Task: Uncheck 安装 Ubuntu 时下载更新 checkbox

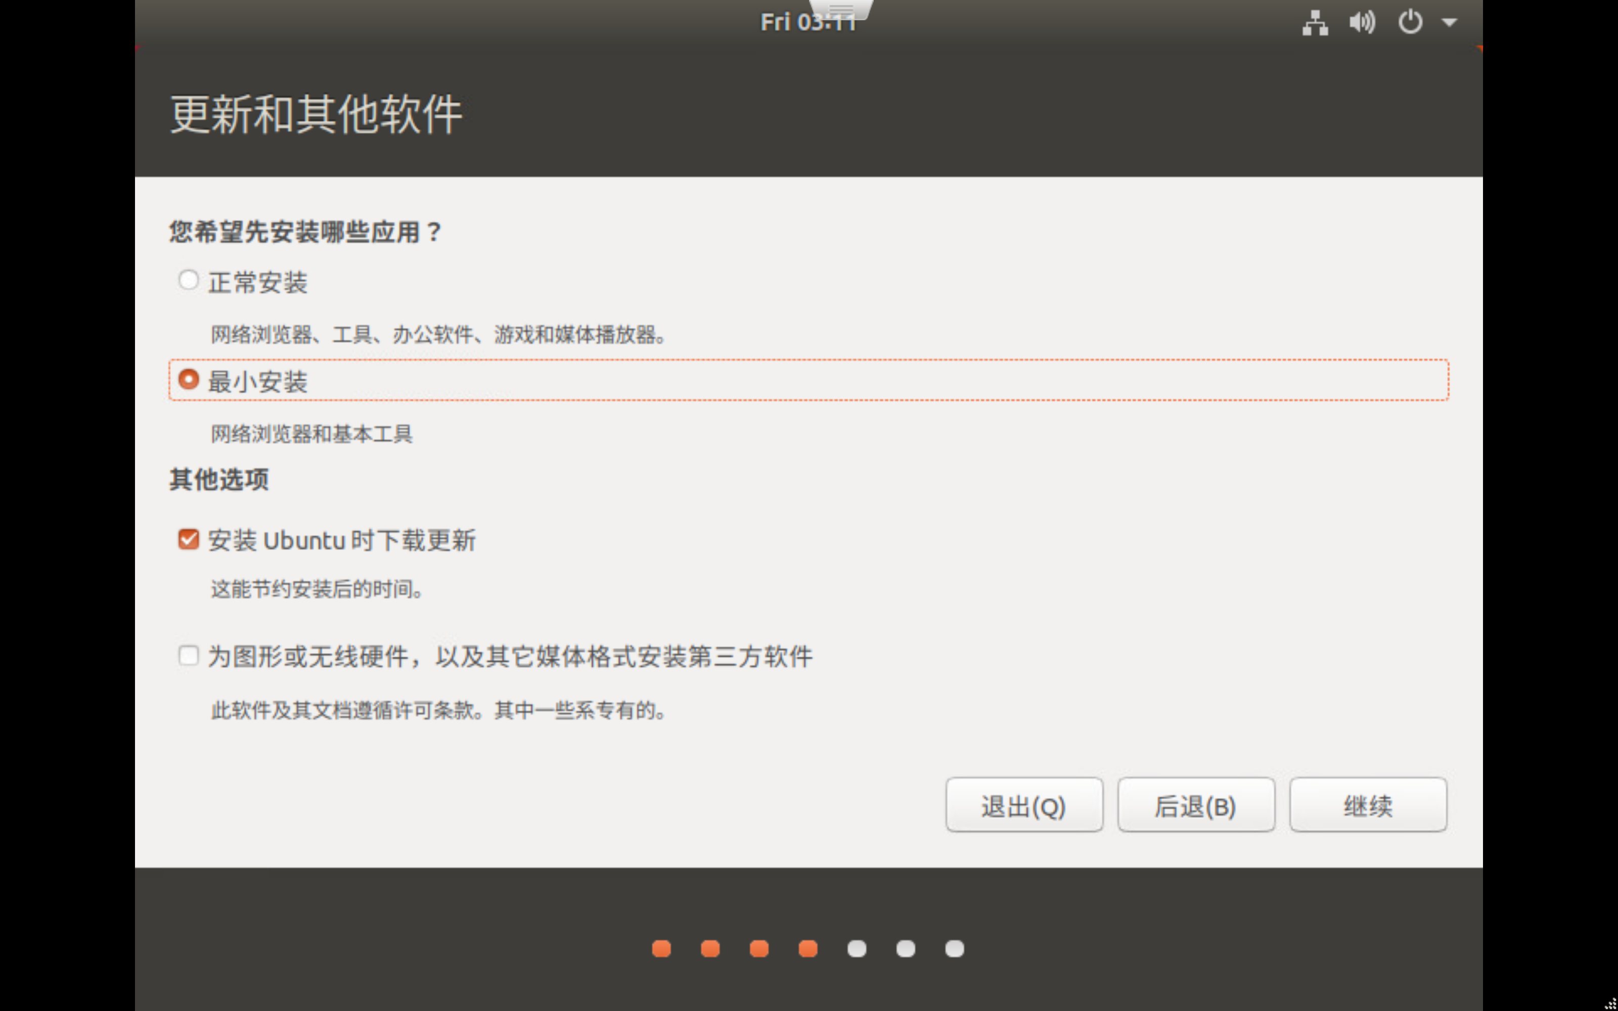Action: 189,539
